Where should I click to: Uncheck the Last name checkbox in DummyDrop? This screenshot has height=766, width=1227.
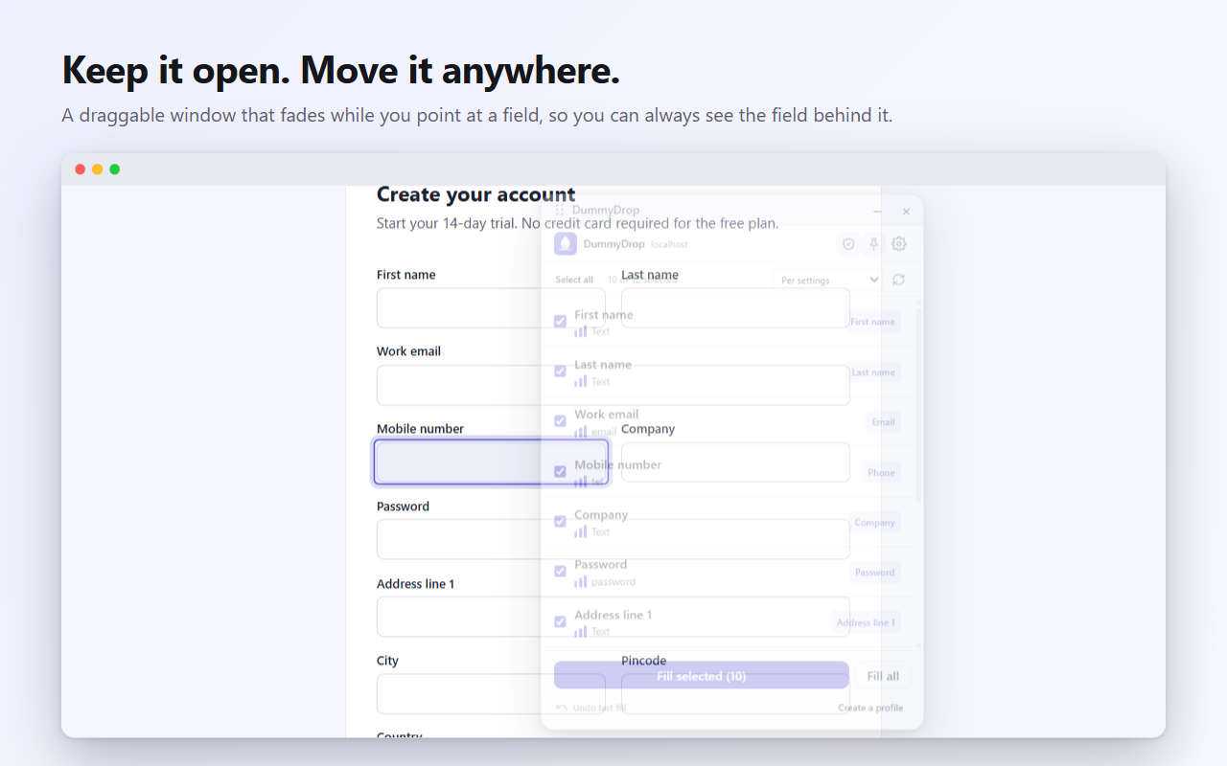click(x=561, y=372)
